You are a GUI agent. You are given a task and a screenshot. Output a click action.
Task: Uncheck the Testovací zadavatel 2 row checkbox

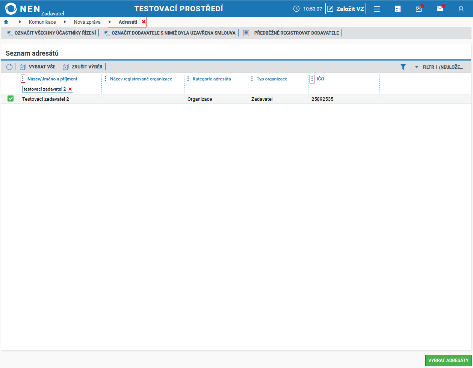11,98
